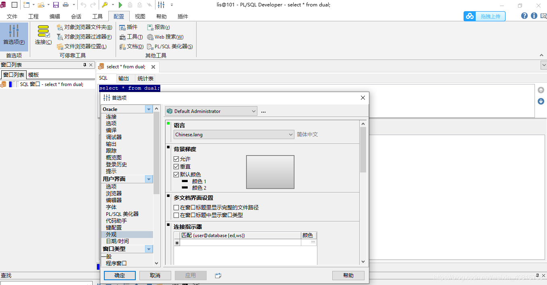The image size is (547, 285).
Task: Open dropdown arrow next to New file icon
Action: pos(33,5)
